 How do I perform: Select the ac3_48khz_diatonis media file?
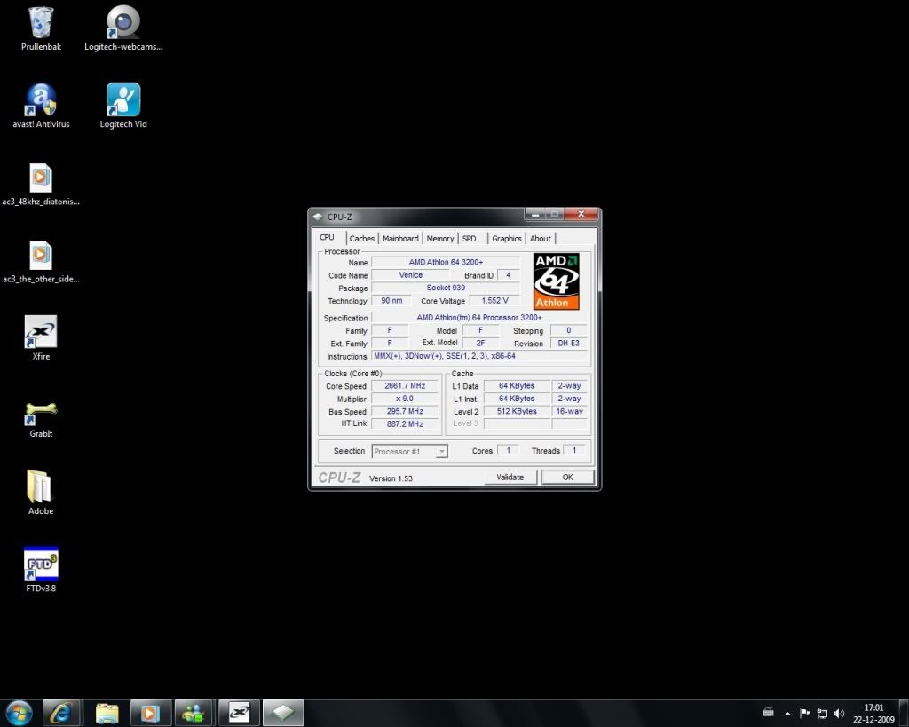41,184
